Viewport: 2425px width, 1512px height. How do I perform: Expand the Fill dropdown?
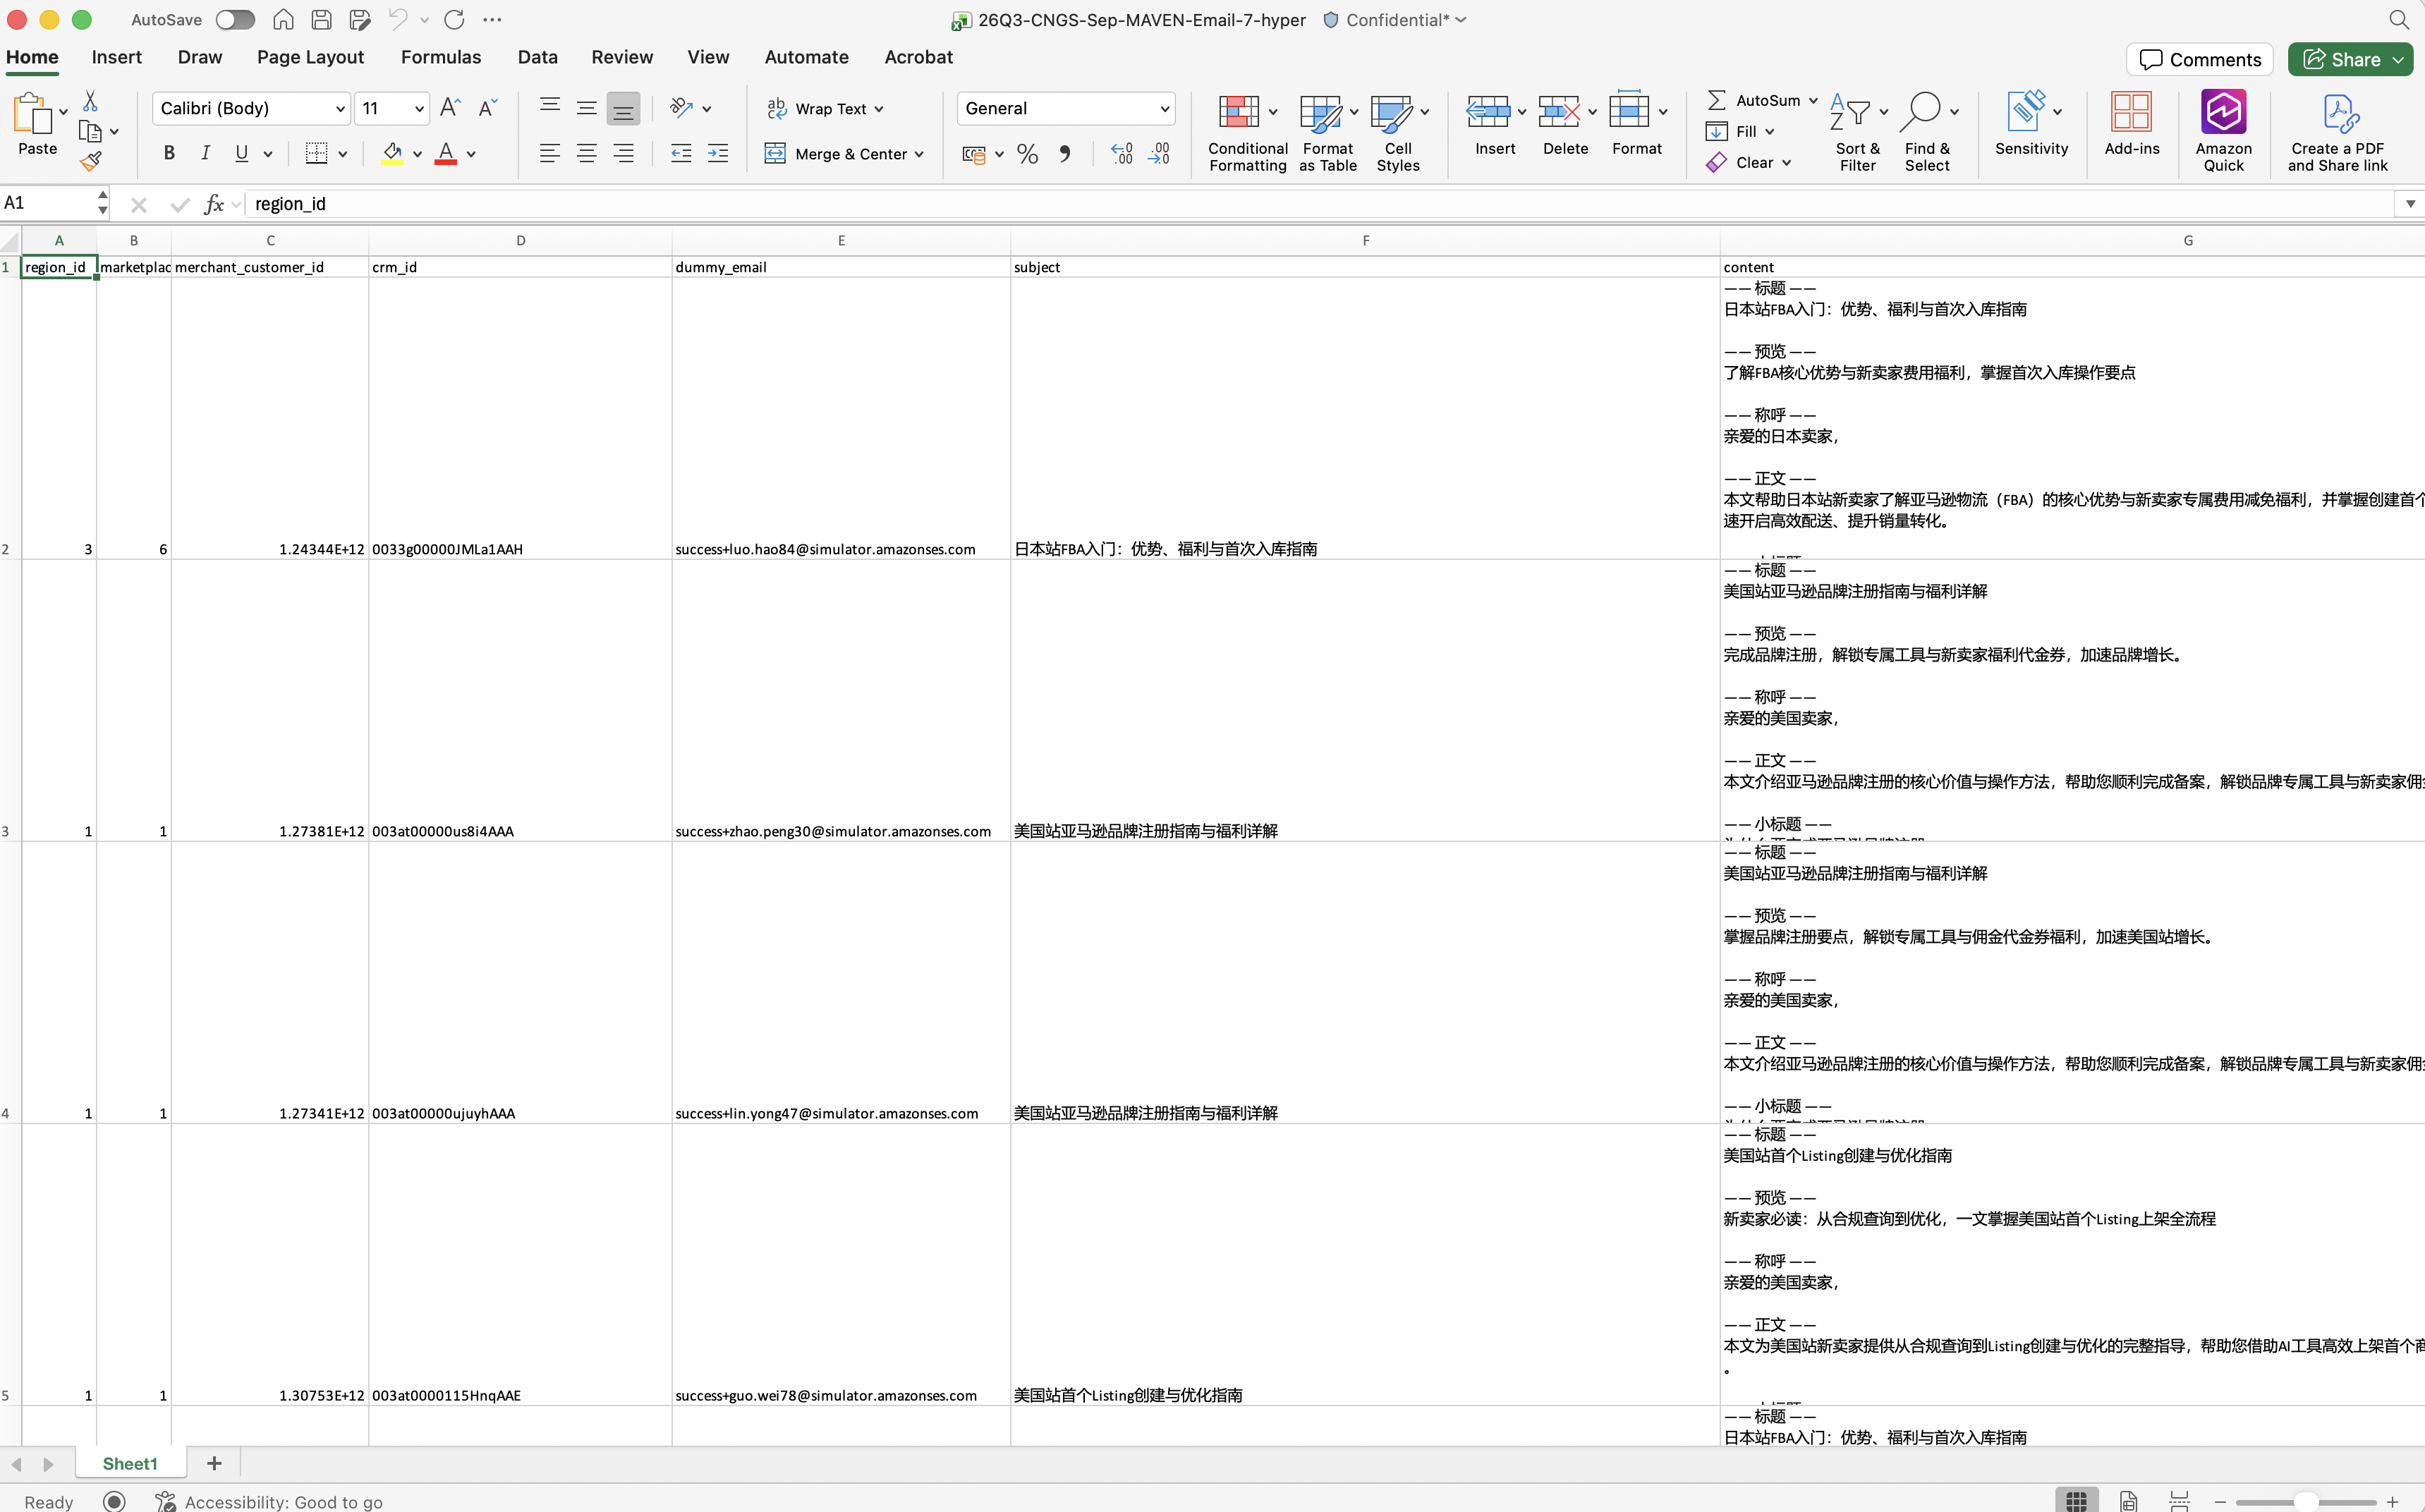(1769, 131)
